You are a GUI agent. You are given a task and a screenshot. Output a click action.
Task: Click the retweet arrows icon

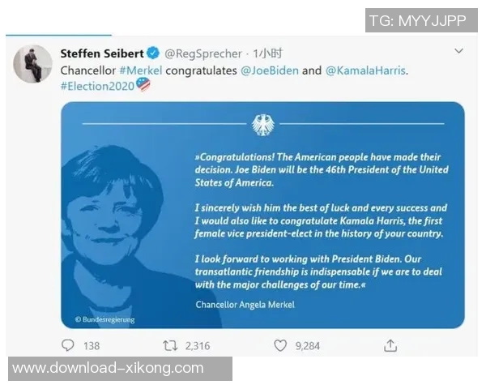click(170, 346)
